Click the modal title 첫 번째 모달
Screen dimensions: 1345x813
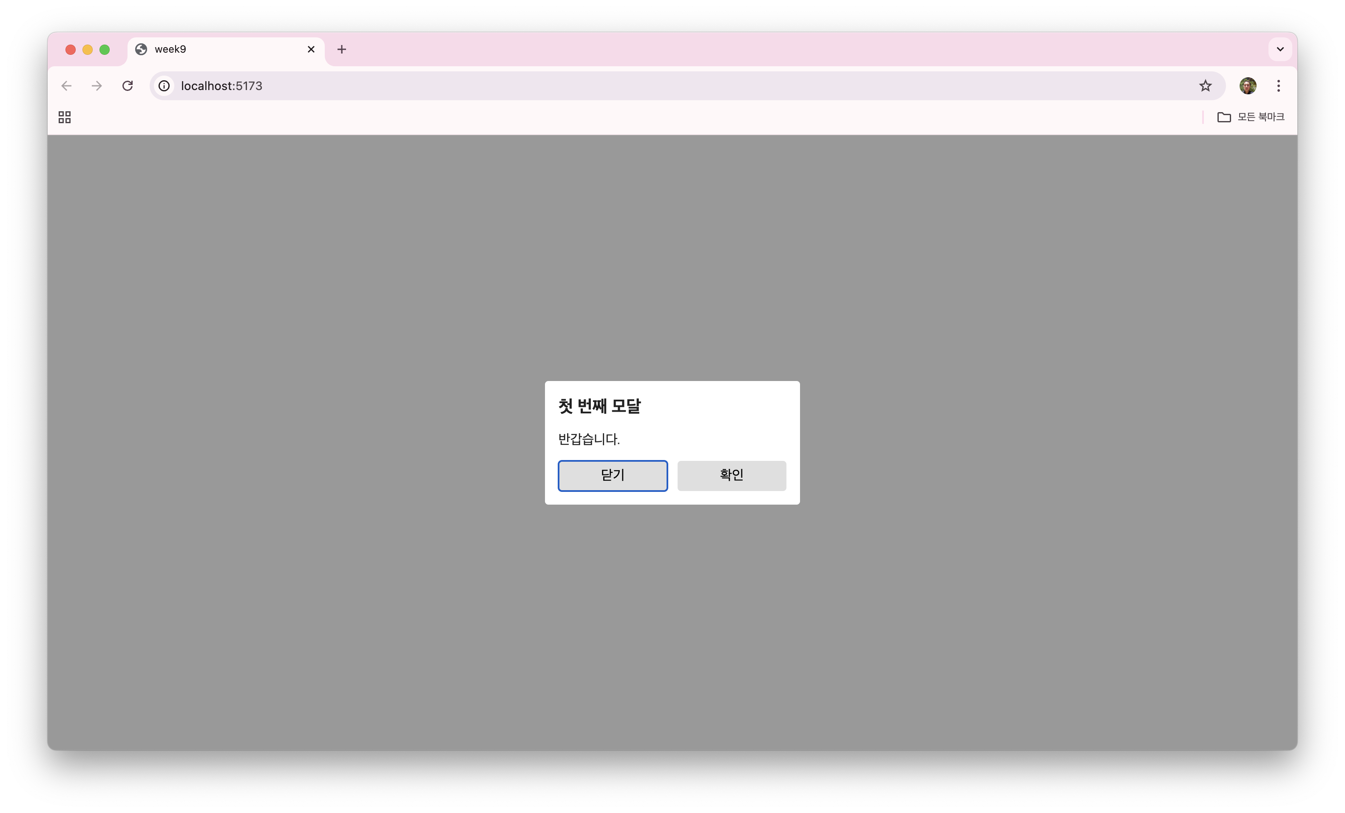599,406
